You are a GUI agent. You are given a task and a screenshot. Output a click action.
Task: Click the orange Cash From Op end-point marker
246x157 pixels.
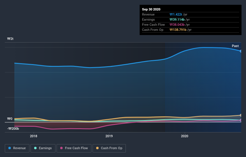[241, 115]
